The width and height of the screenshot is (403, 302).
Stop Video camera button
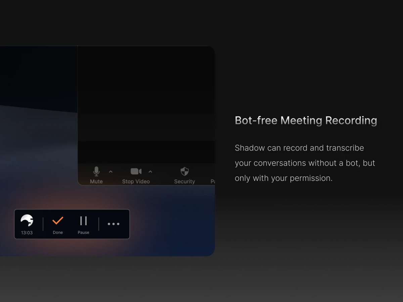(136, 175)
